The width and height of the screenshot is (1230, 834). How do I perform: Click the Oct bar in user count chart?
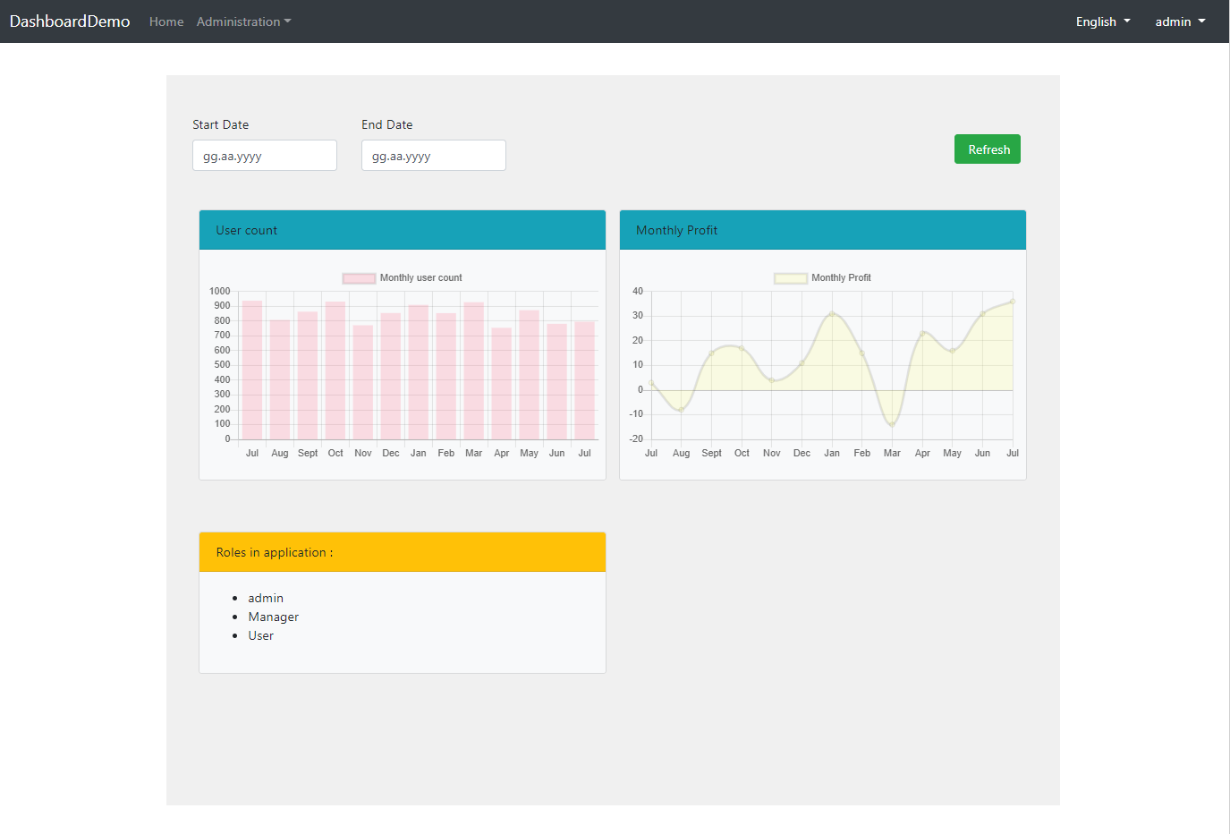coord(335,370)
